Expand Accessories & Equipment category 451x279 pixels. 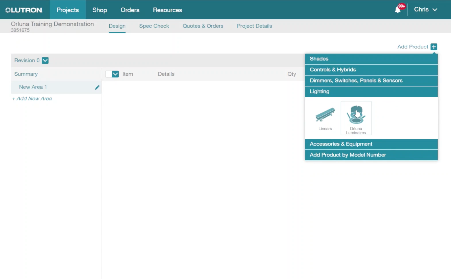pos(371,144)
